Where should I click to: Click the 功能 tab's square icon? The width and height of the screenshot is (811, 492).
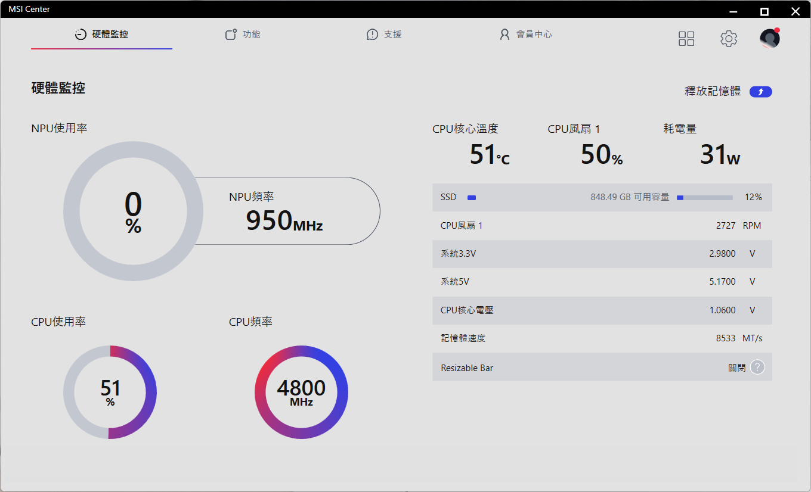point(231,35)
